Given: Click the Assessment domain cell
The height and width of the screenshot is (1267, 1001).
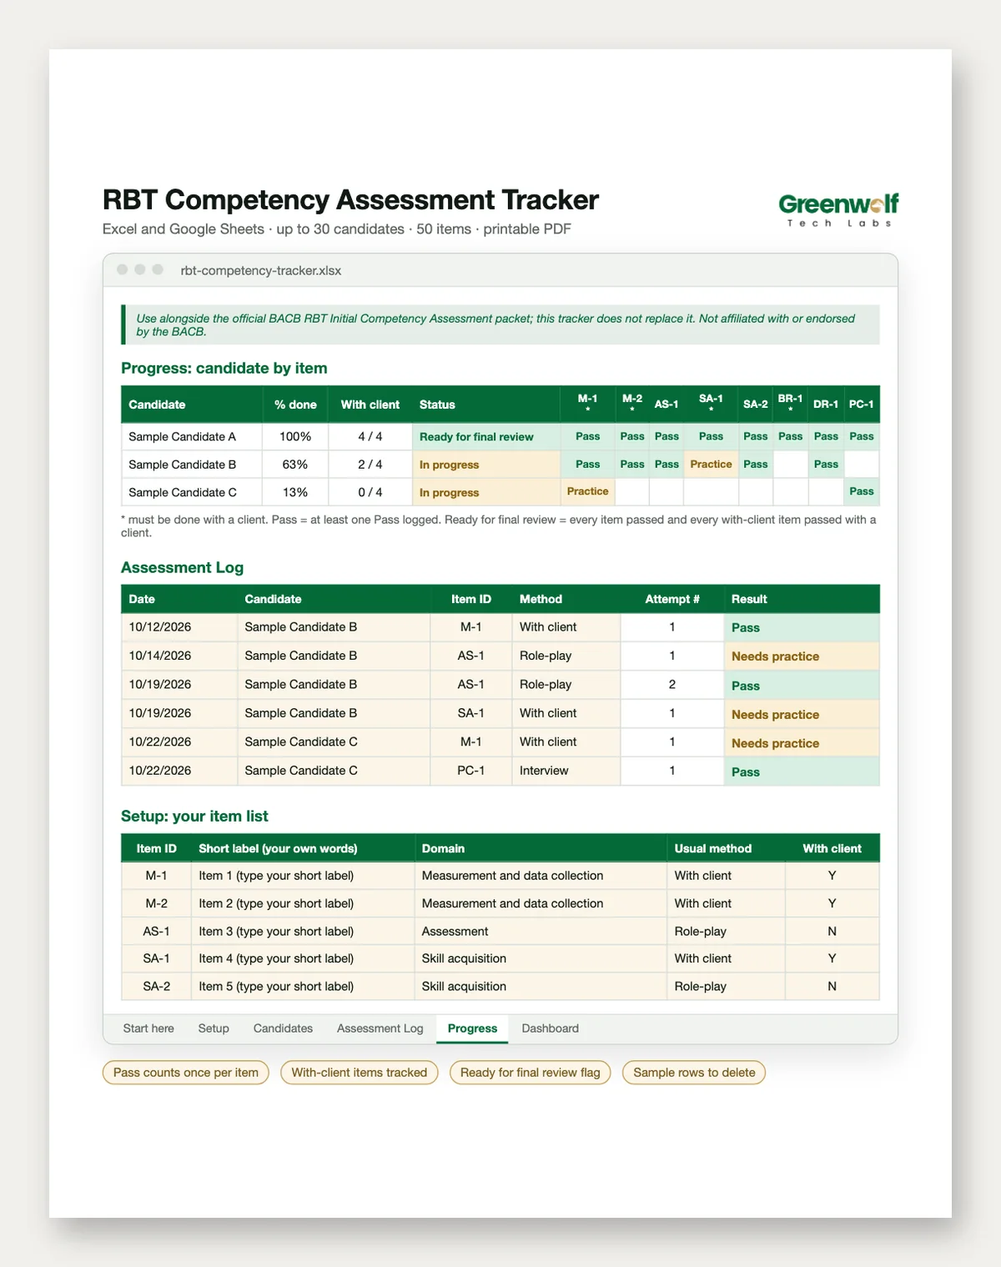Looking at the screenshot, I should coord(541,931).
